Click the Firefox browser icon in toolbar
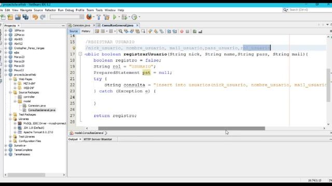The image size is (332, 186). tap(89, 17)
